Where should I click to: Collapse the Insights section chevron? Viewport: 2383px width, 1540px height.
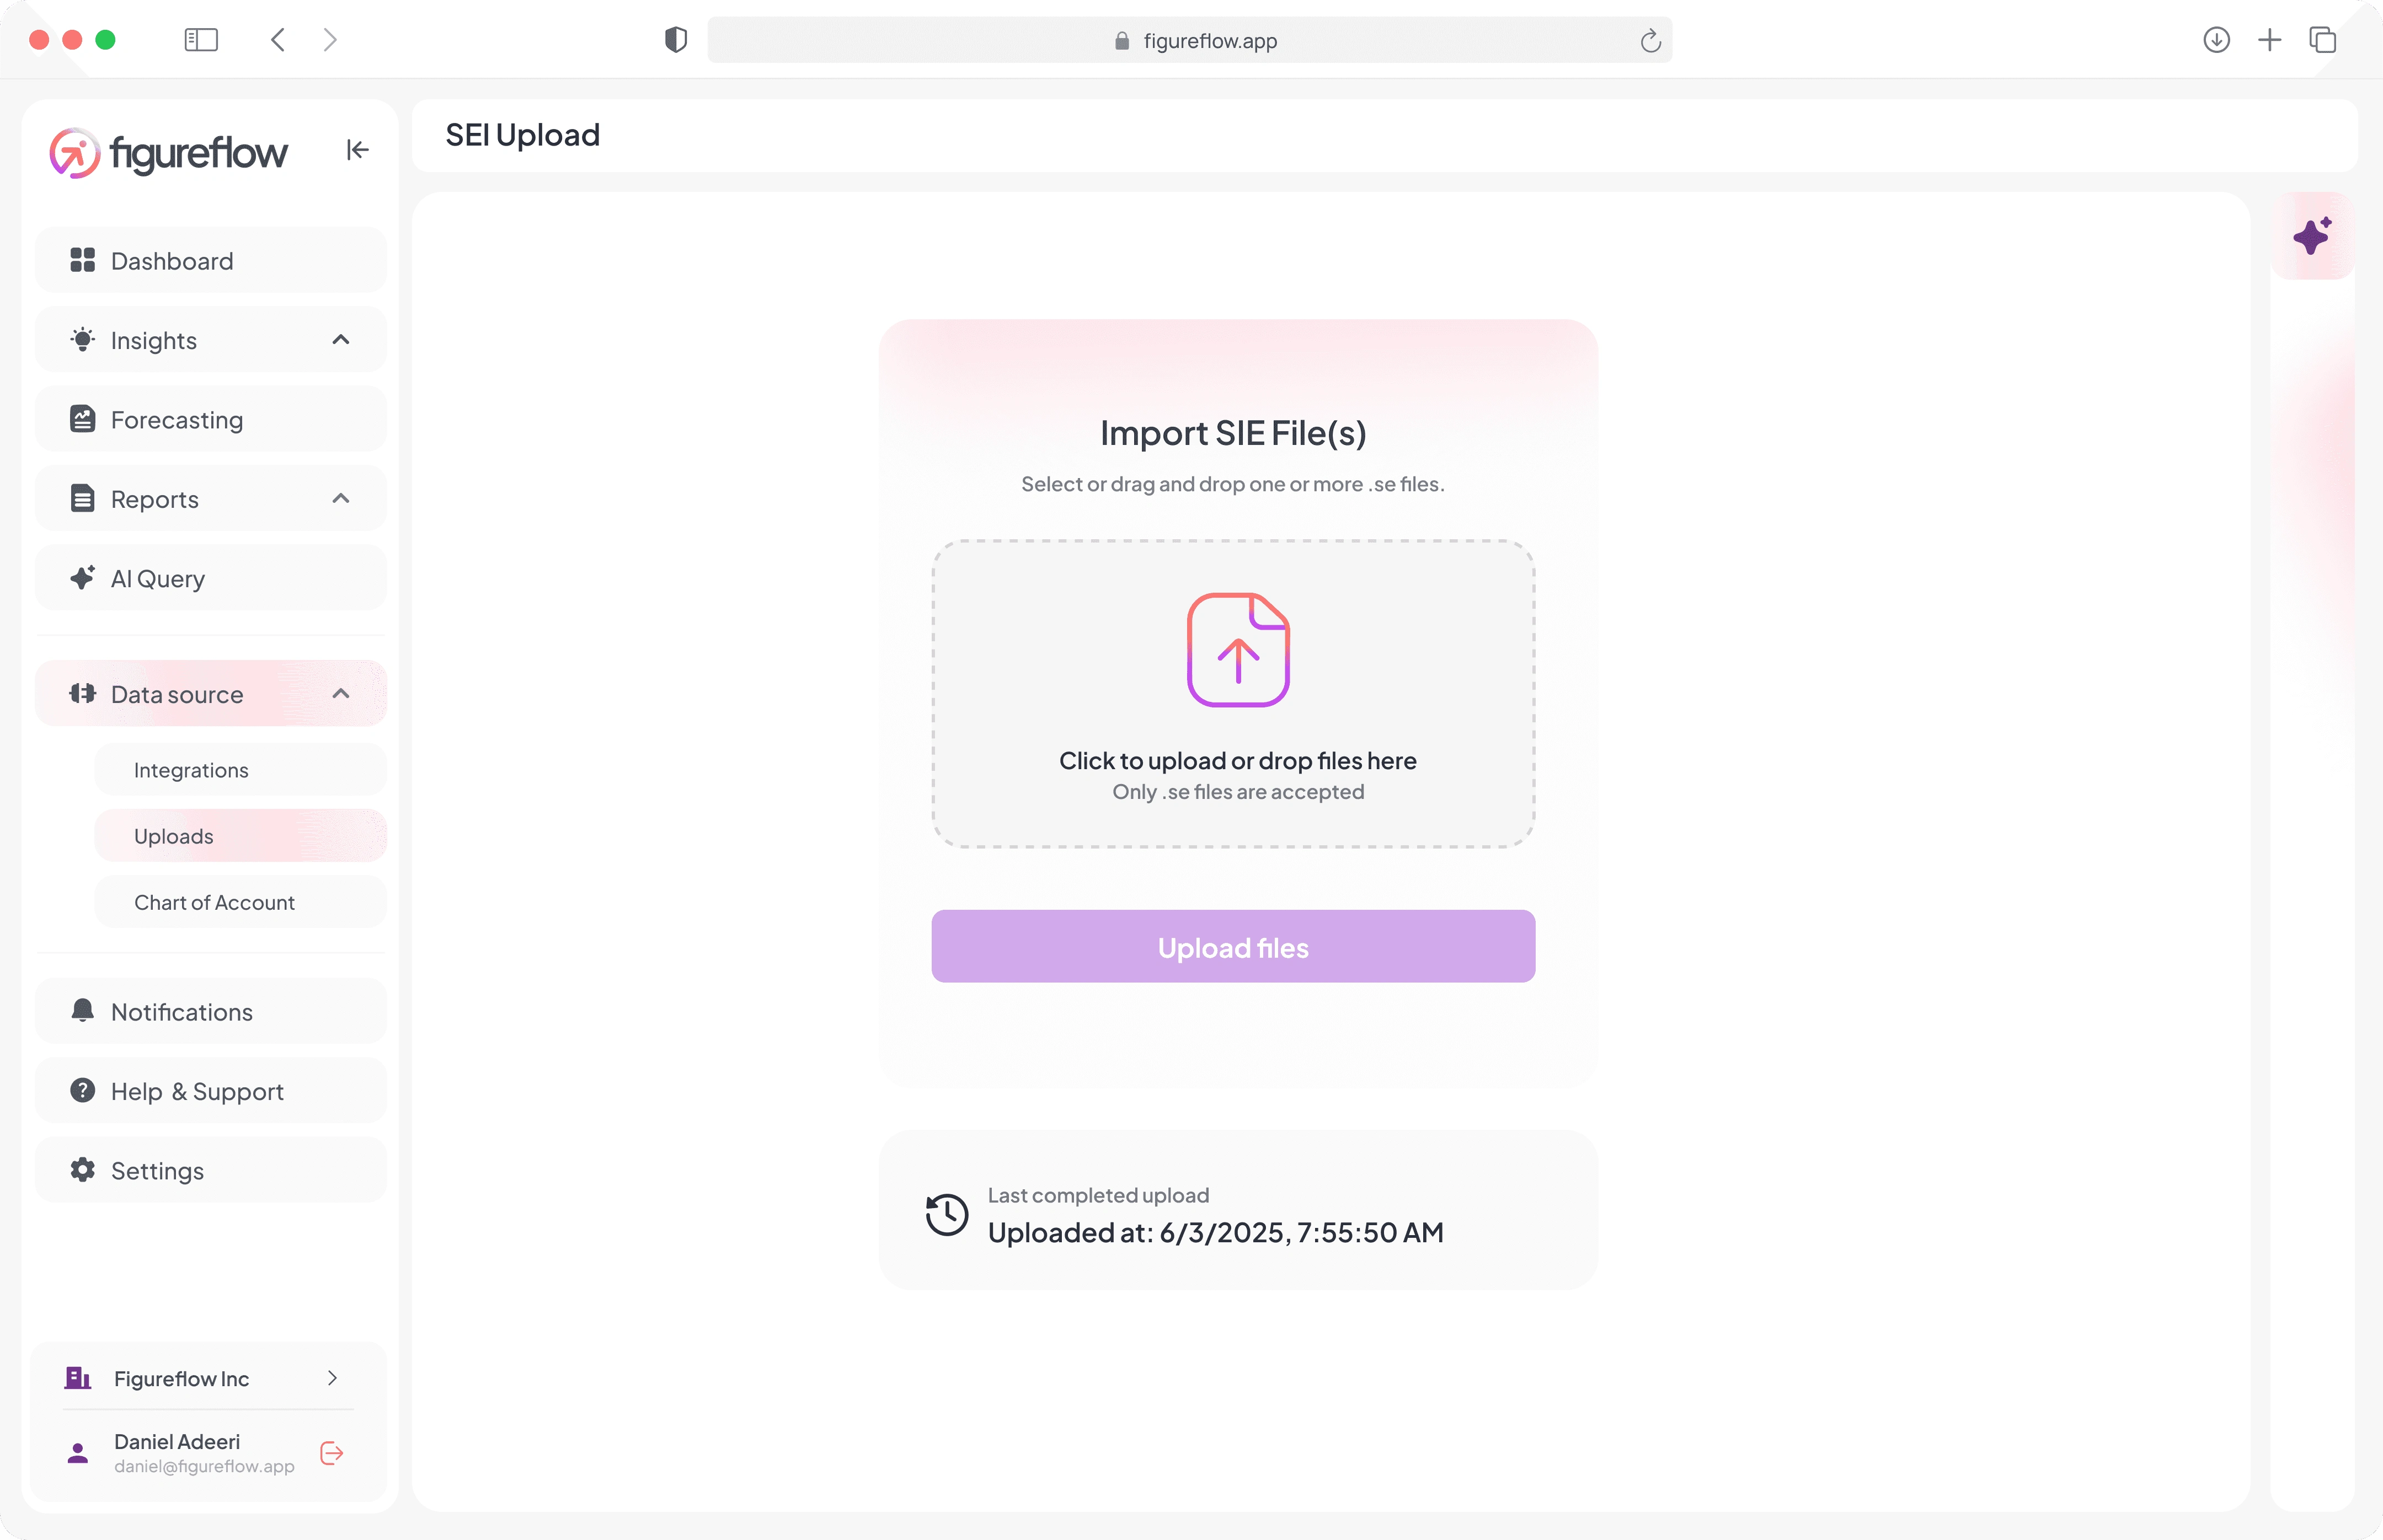click(x=341, y=340)
